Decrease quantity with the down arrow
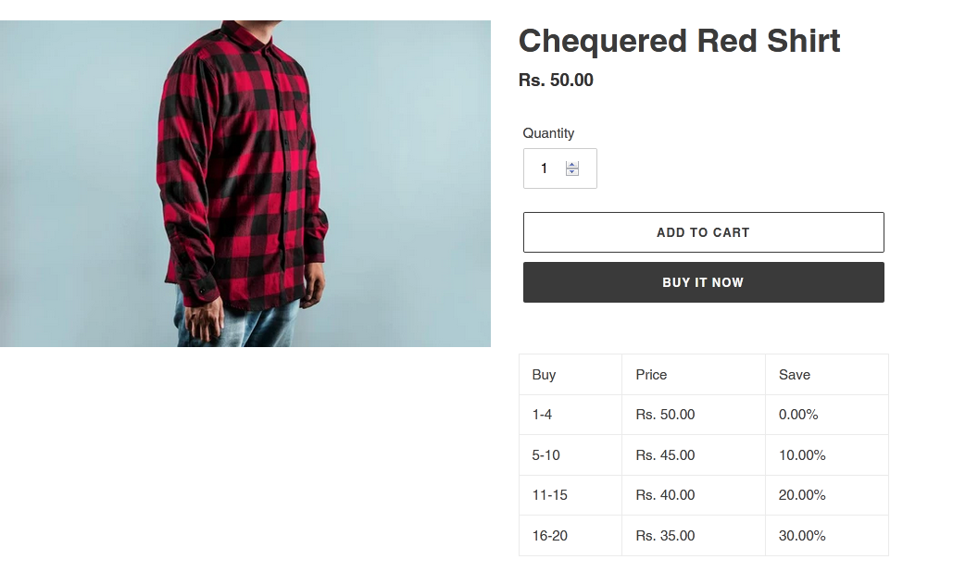 tap(572, 172)
